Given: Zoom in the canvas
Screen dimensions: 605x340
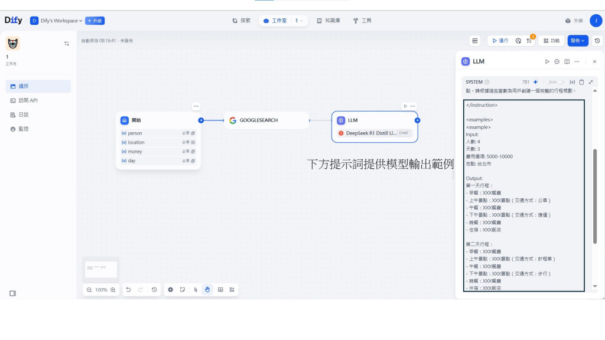Looking at the screenshot, I should [x=113, y=290].
